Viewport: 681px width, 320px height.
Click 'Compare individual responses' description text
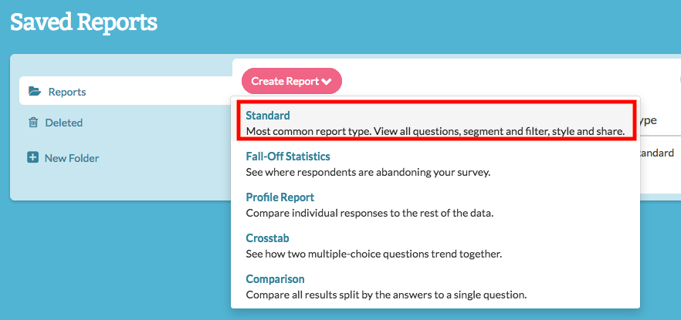pyautogui.click(x=370, y=214)
